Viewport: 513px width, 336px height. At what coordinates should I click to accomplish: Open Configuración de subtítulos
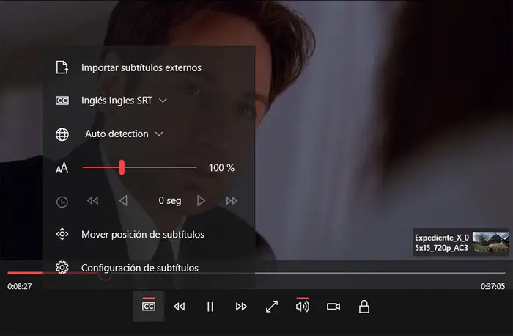(x=140, y=268)
